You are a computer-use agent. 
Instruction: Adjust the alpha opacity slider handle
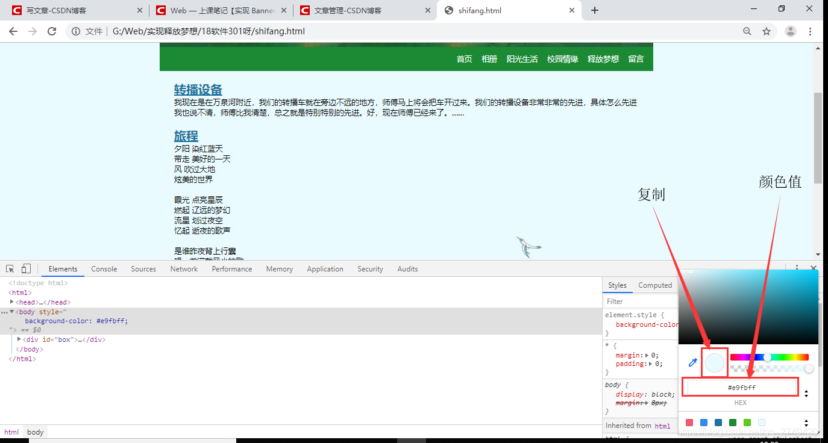[809, 368]
